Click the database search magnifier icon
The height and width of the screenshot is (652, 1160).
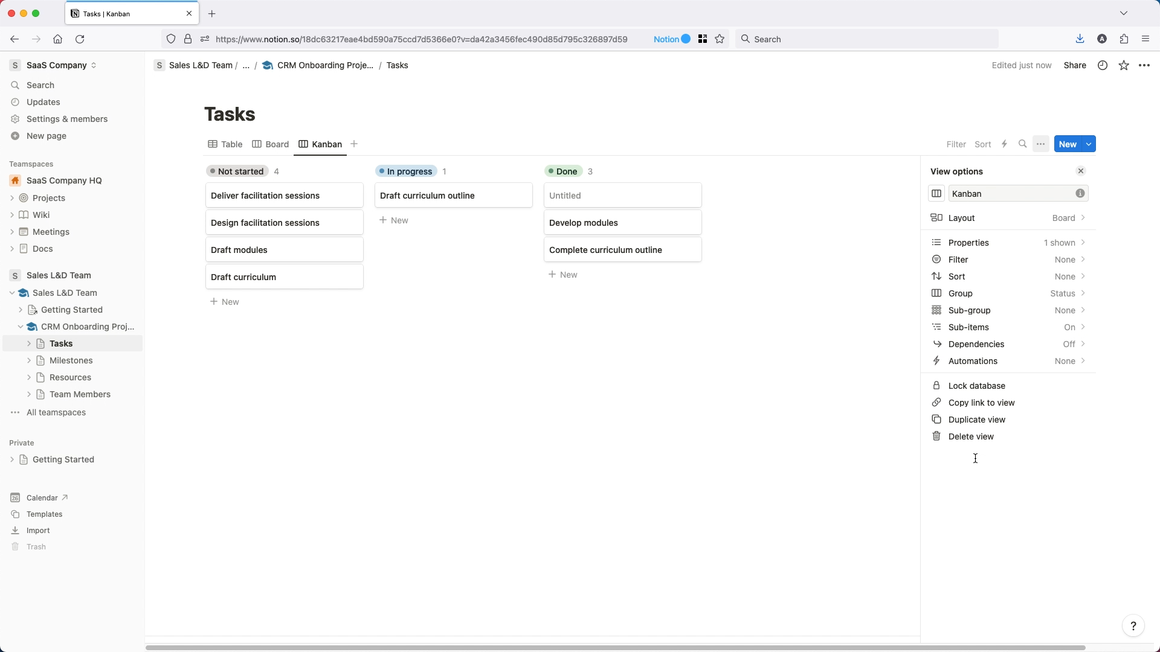pos(1022,144)
